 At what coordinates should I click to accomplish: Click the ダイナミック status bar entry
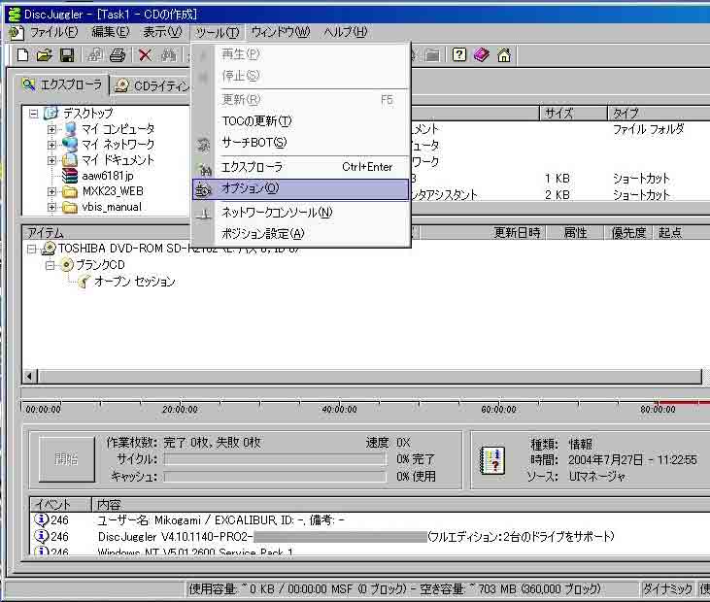coord(668,588)
